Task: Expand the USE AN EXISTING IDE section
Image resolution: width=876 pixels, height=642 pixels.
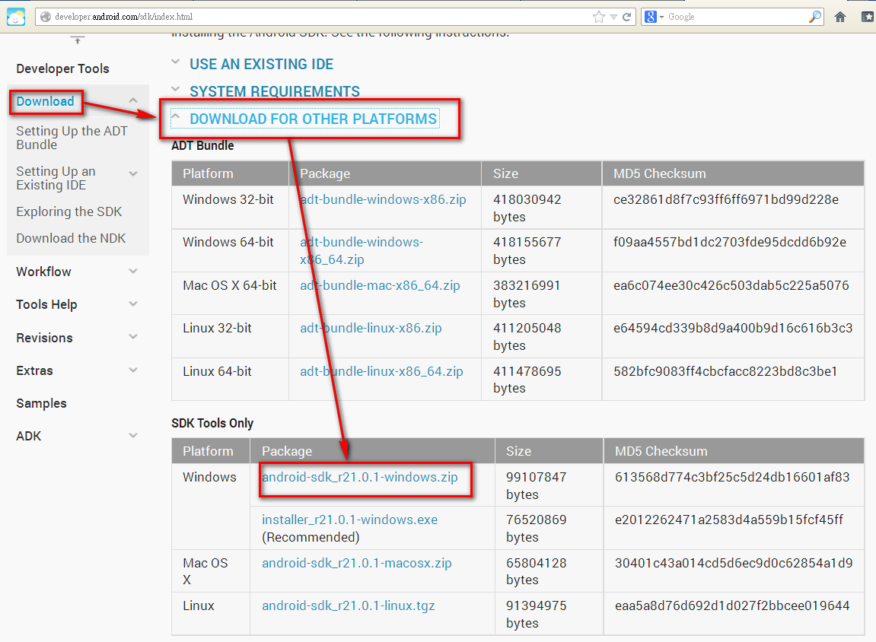Action: (262, 64)
